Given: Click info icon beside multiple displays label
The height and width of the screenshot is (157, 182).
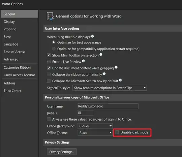Looking at the screenshot, I should click(92, 36).
